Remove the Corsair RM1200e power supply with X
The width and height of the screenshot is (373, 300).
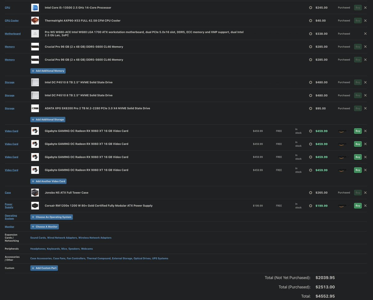pyautogui.click(x=365, y=206)
